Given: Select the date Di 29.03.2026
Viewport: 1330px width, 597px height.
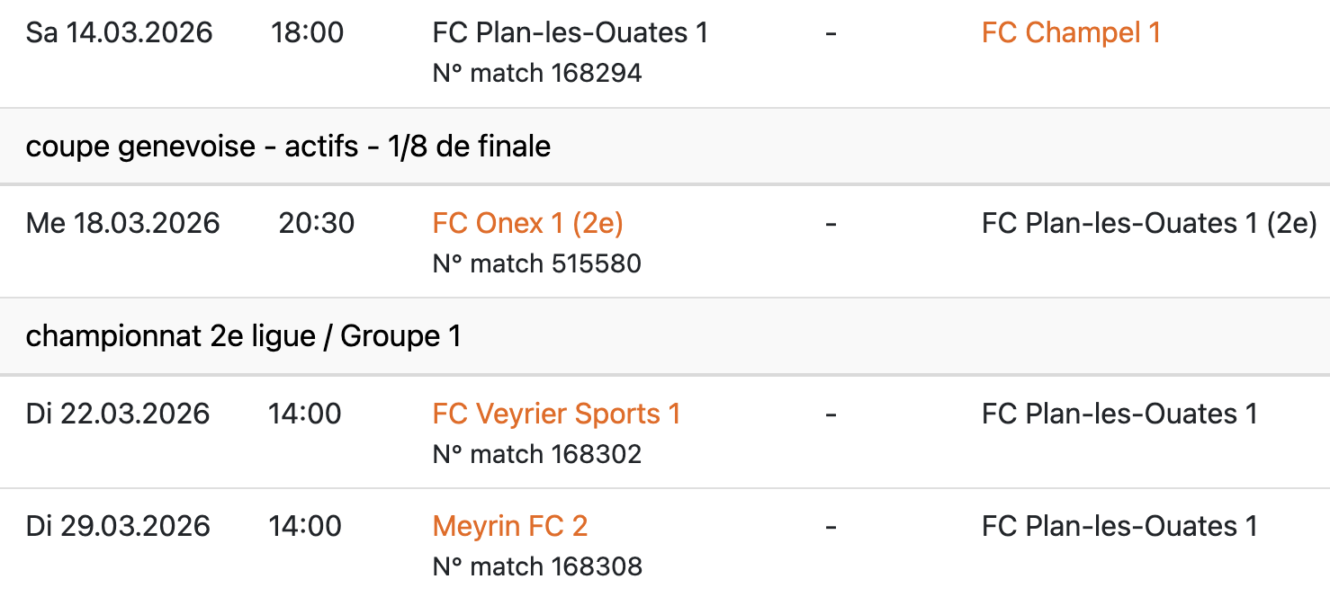Looking at the screenshot, I should click(118, 526).
